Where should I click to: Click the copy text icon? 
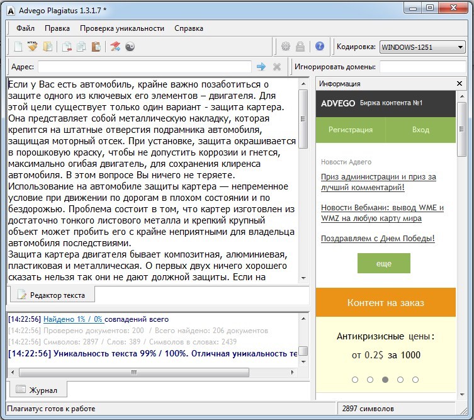(x=81, y=47)
